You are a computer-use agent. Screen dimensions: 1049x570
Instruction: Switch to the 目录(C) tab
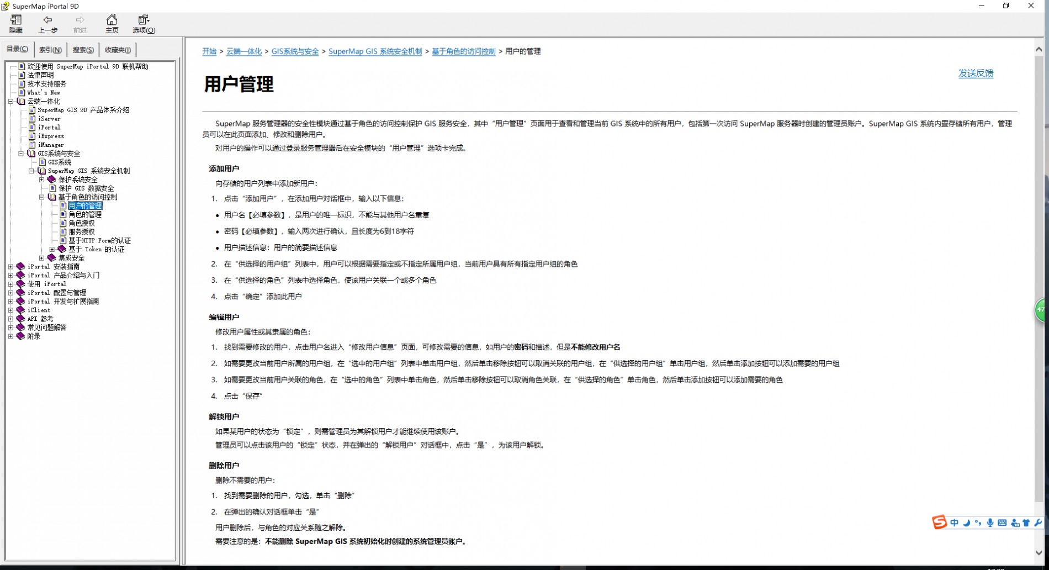click(x=17, y=49)
